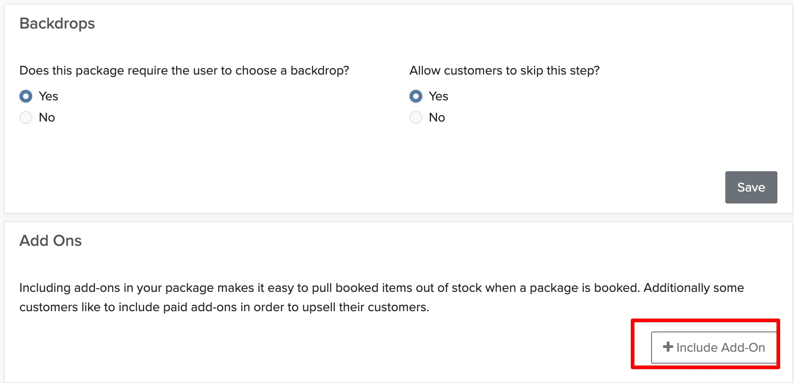The width and height of the screenshot is (794, 383).
Task: Click the backdrop requirement question text
Action: point(184,70)
